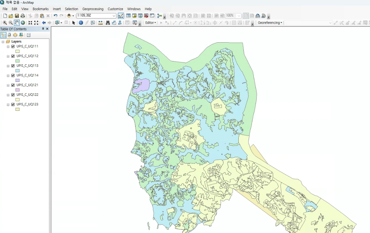Open the Editor dropdown menu

click(x=150, y=23)
